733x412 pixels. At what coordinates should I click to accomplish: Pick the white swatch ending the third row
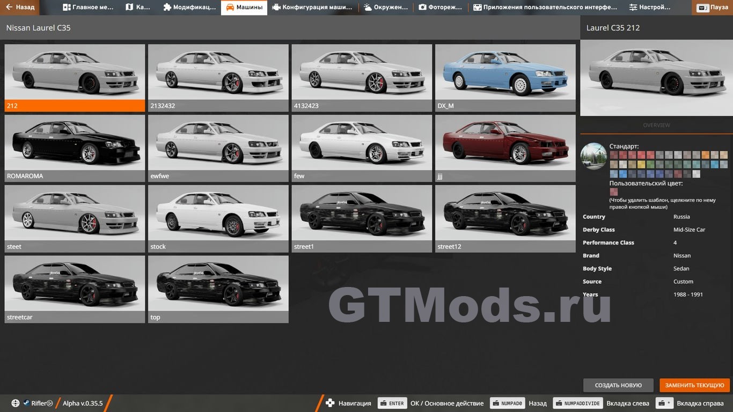[x=697, y=174]
